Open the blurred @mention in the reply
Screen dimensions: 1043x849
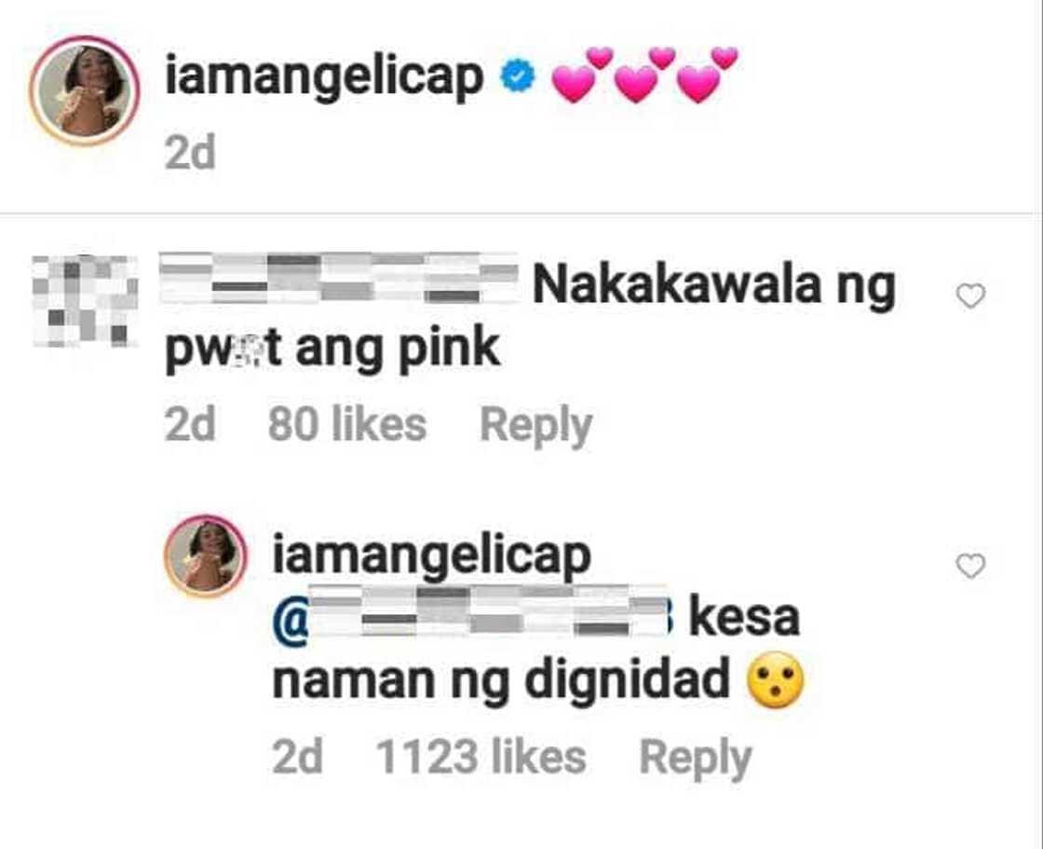474,612
